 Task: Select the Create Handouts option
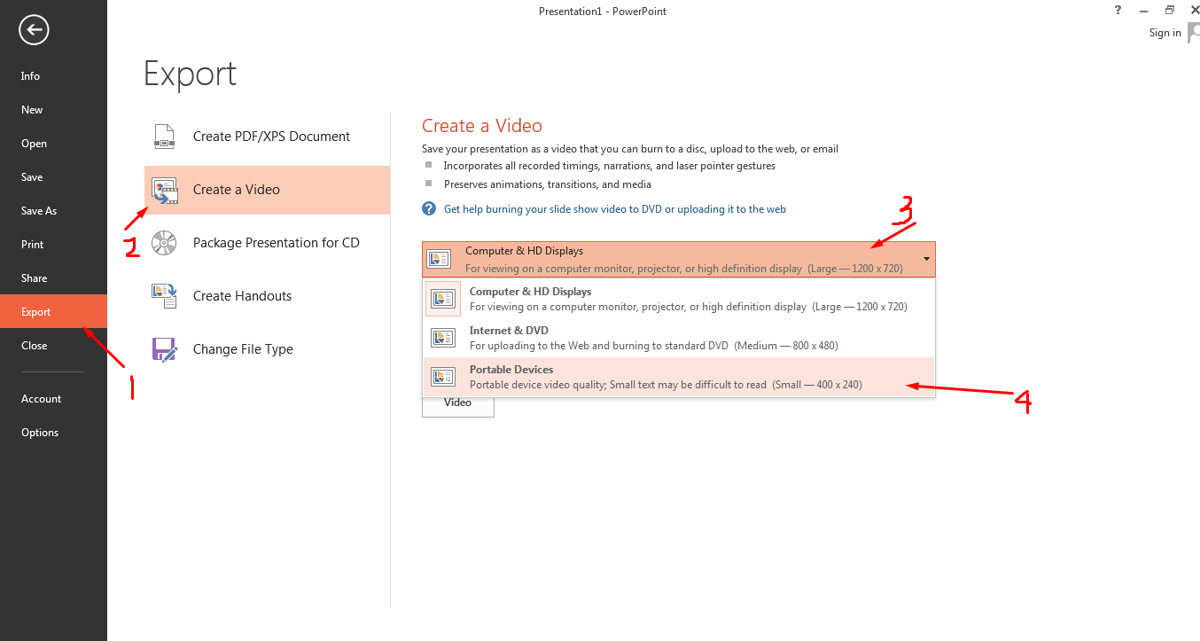(267, 296)
